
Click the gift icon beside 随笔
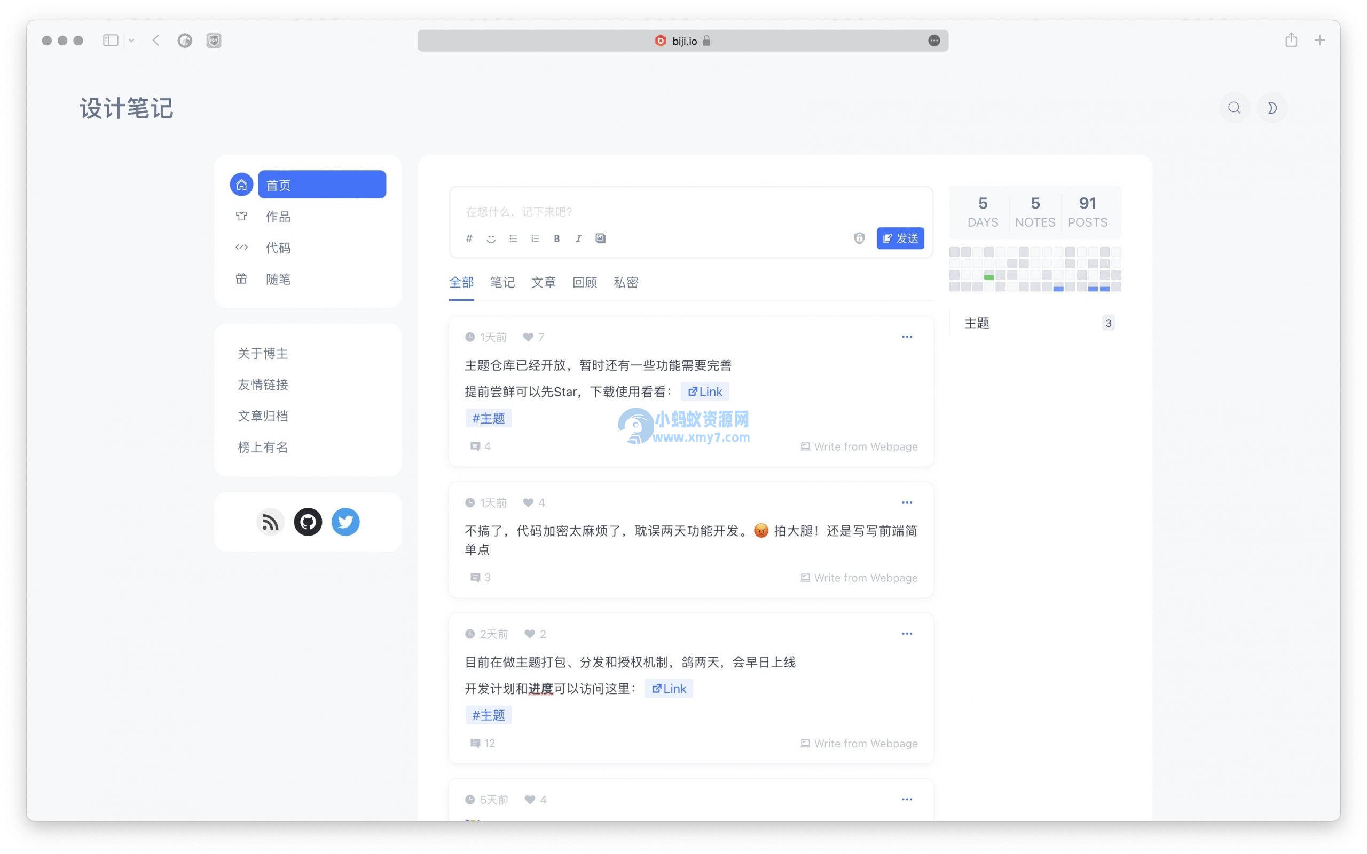[x=241, y=278]
